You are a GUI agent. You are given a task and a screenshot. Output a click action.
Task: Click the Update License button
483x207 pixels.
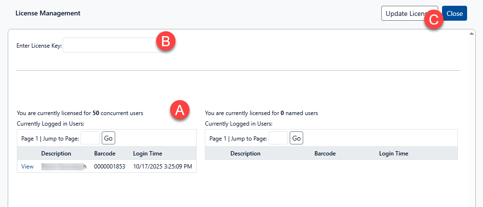402,13
